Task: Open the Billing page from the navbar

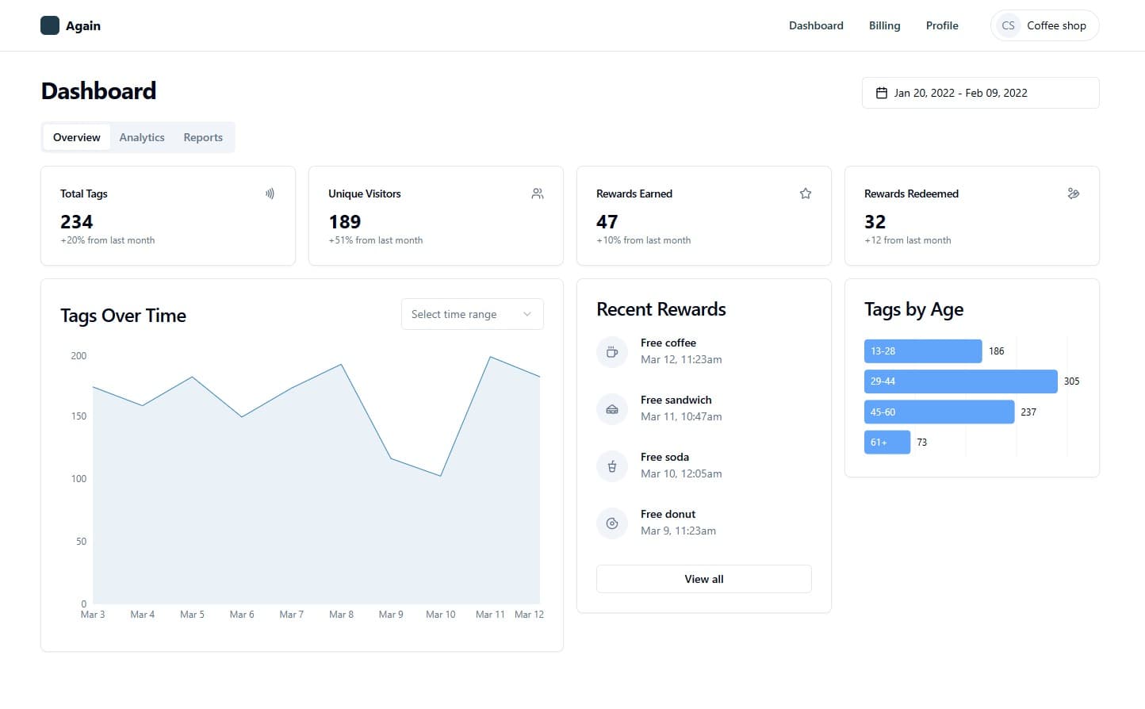Action: click(x=884, y=25)
